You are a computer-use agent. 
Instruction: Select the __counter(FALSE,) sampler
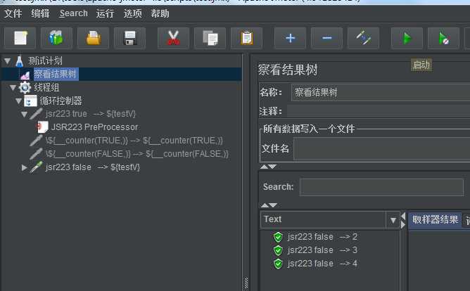[136, 154]
